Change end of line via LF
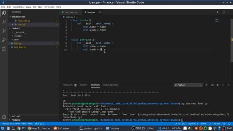The image size is (233, 131). tap(210, 124)
